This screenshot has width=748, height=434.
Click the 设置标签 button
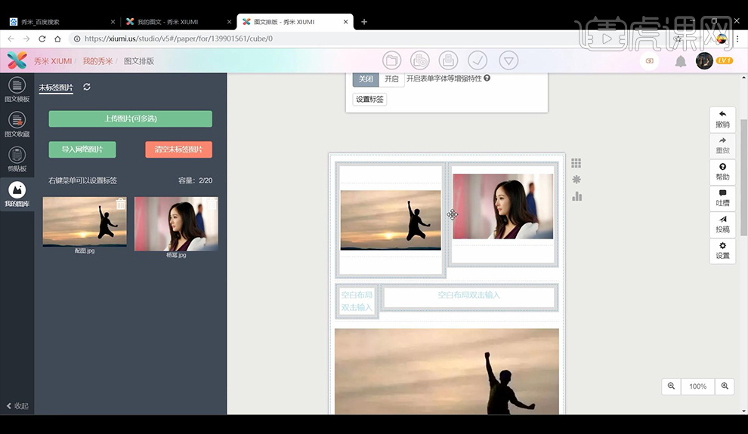pyautogui.click(x=369, y=99)
